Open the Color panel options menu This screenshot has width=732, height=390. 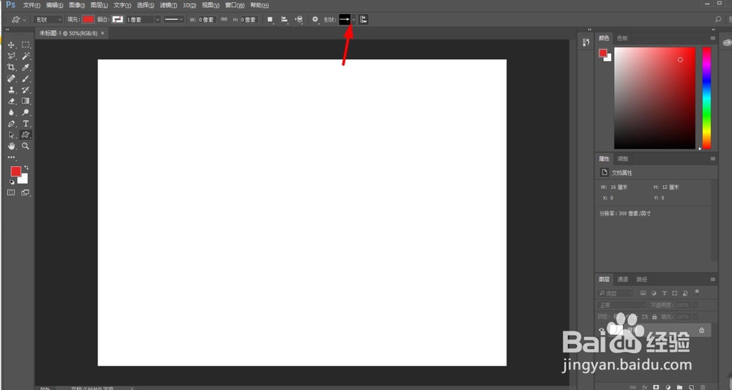tap(713, 38)
